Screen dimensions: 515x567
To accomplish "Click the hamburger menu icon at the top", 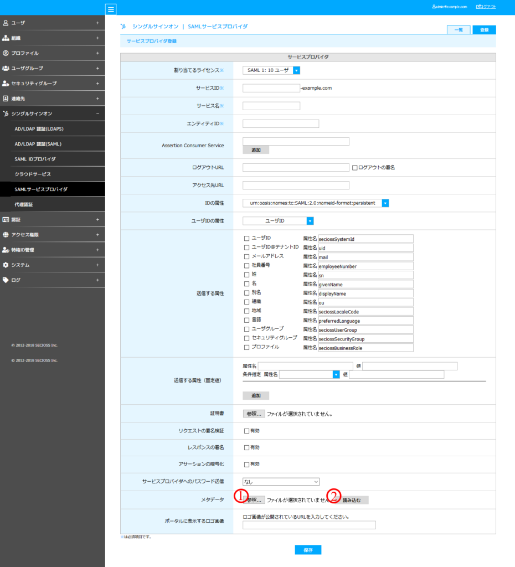I will 110,9.
